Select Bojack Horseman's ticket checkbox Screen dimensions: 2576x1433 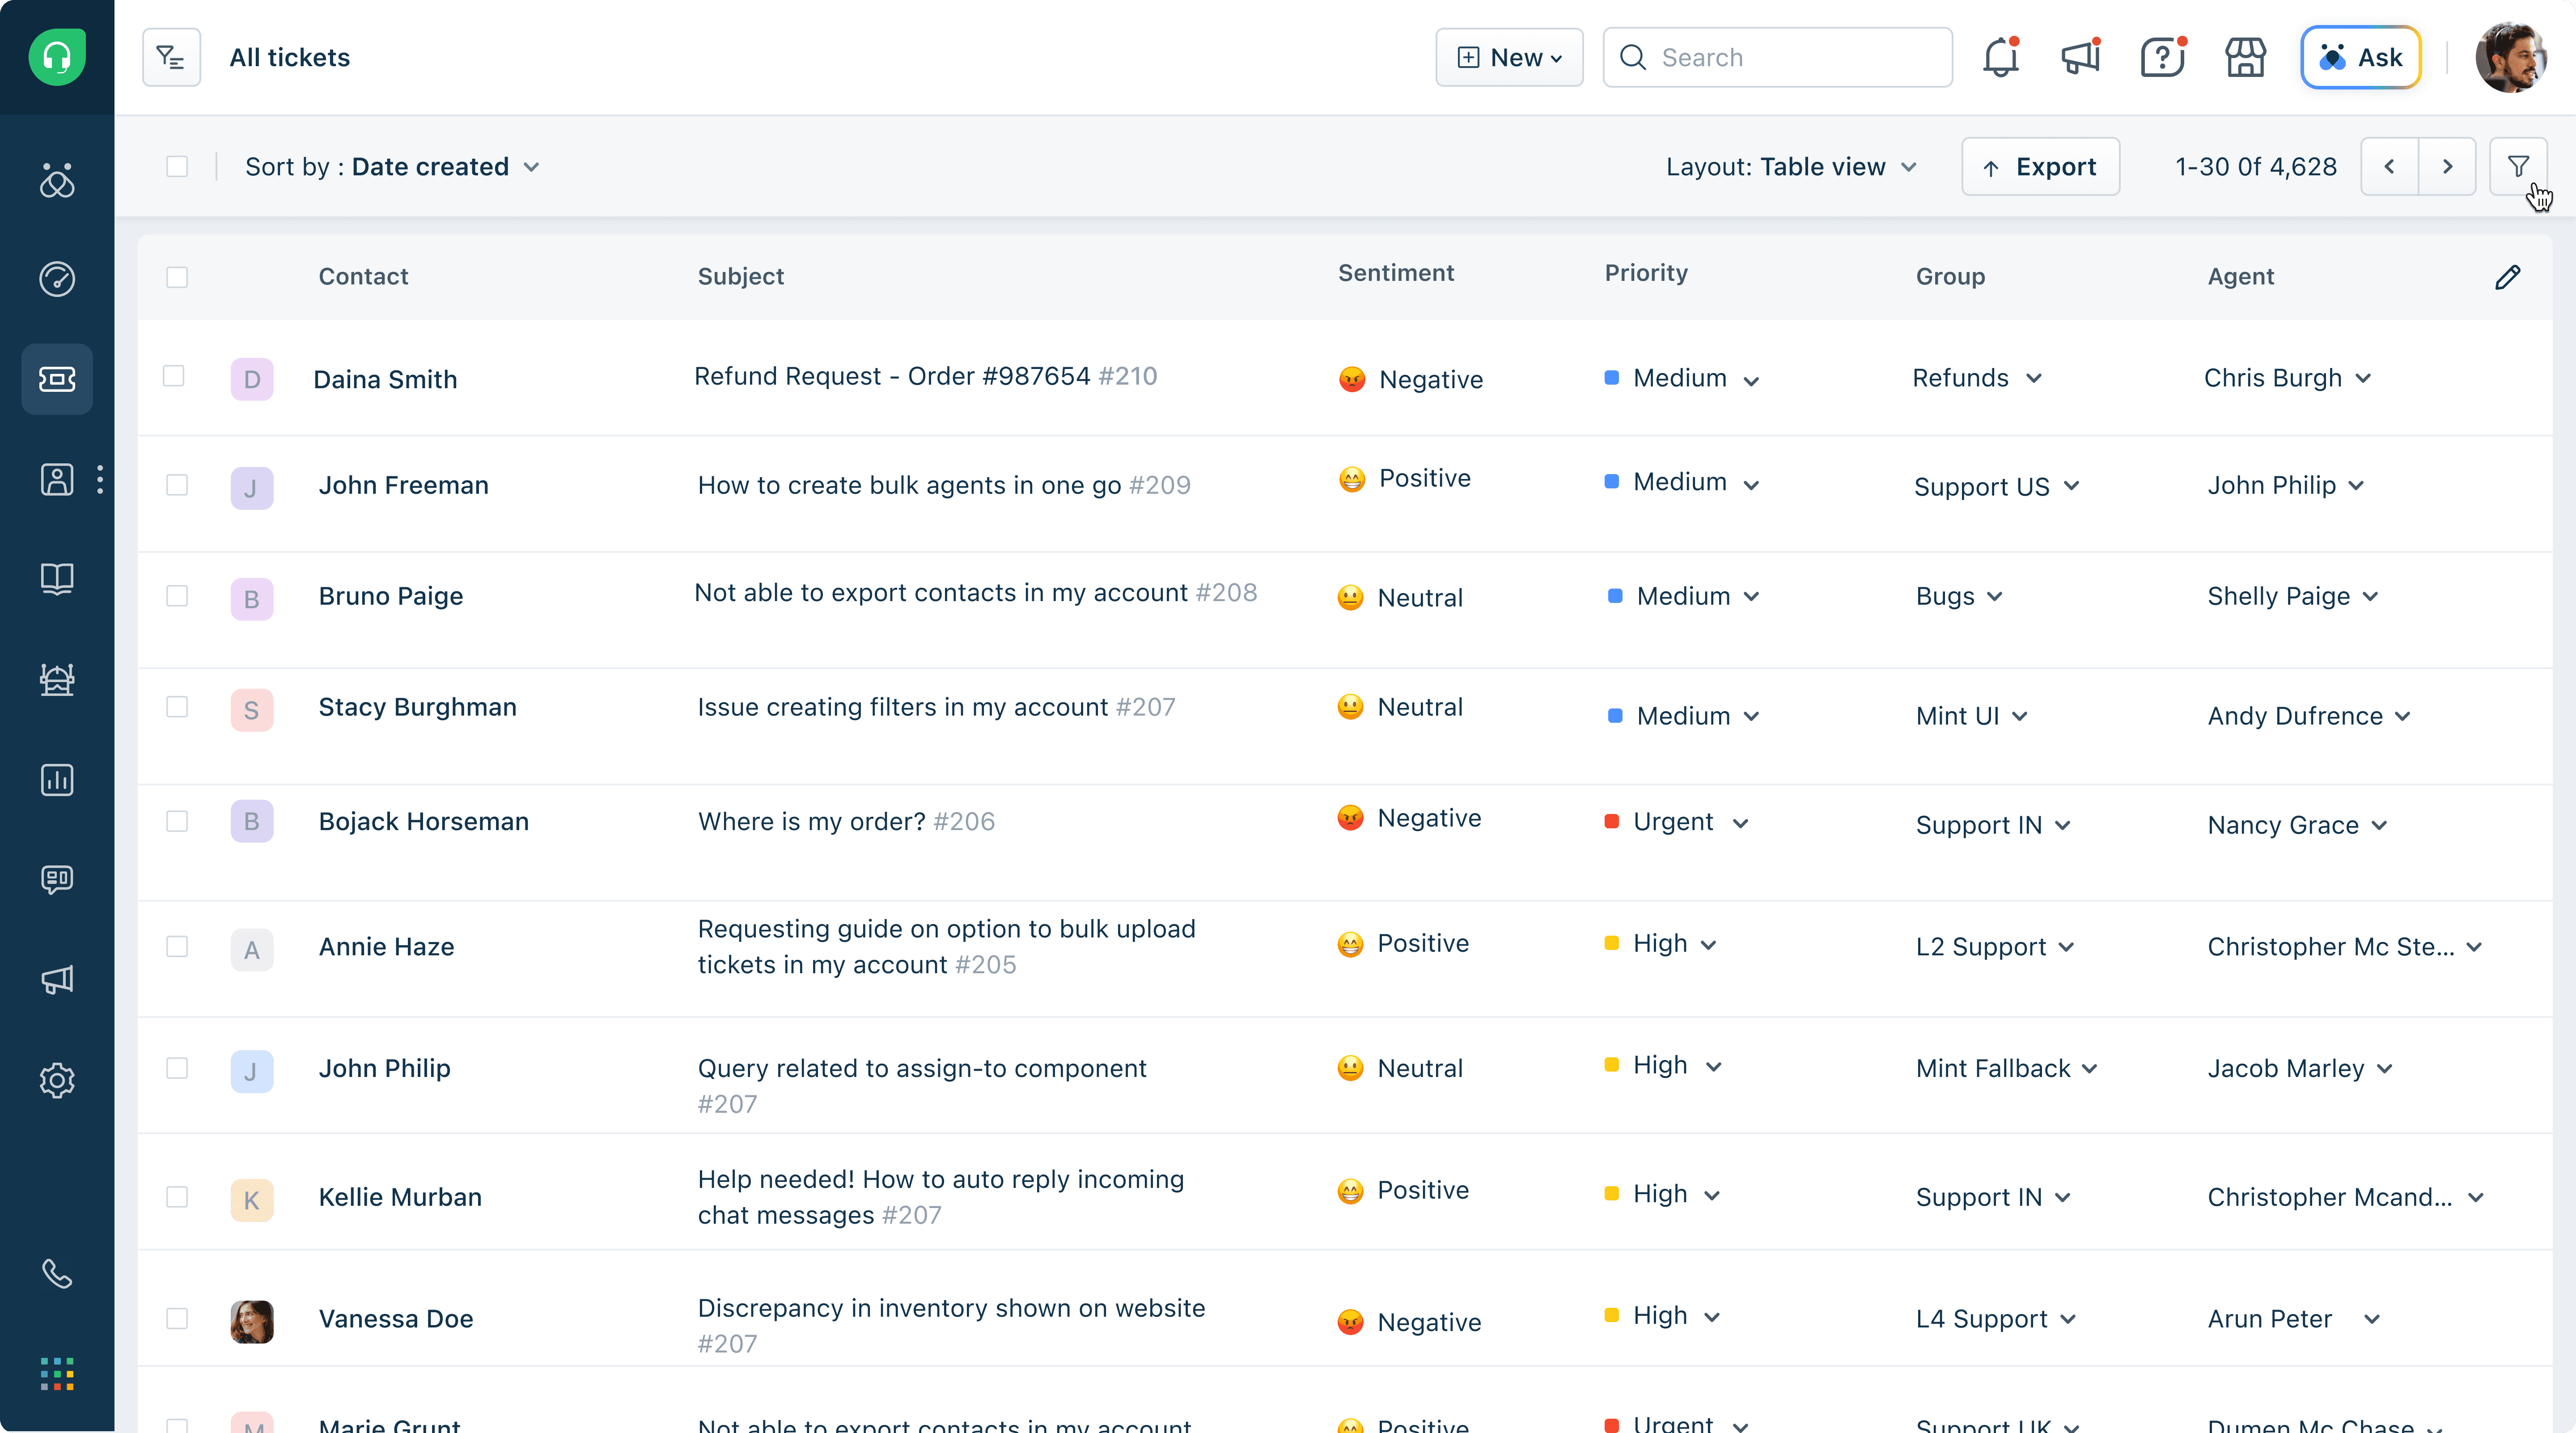point(177,821)
